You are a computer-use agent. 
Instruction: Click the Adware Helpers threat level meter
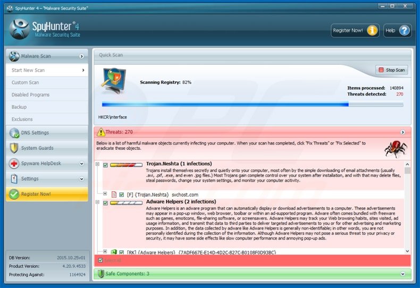coord(126,203)
